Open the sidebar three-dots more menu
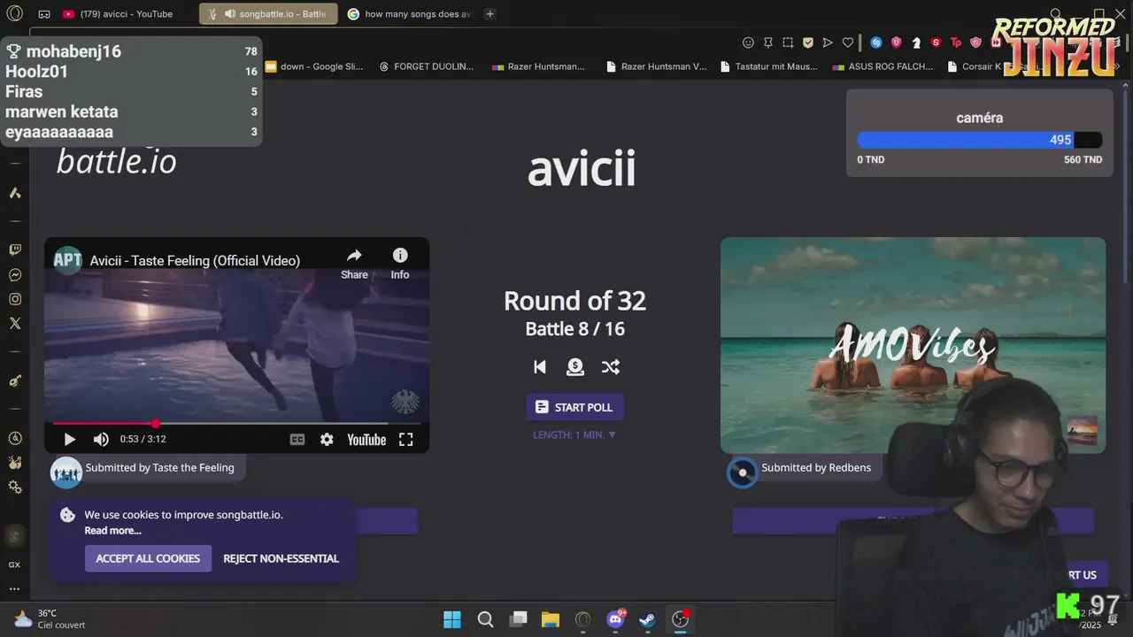Viewport: 1133px width, 637px height. [14, 588]
